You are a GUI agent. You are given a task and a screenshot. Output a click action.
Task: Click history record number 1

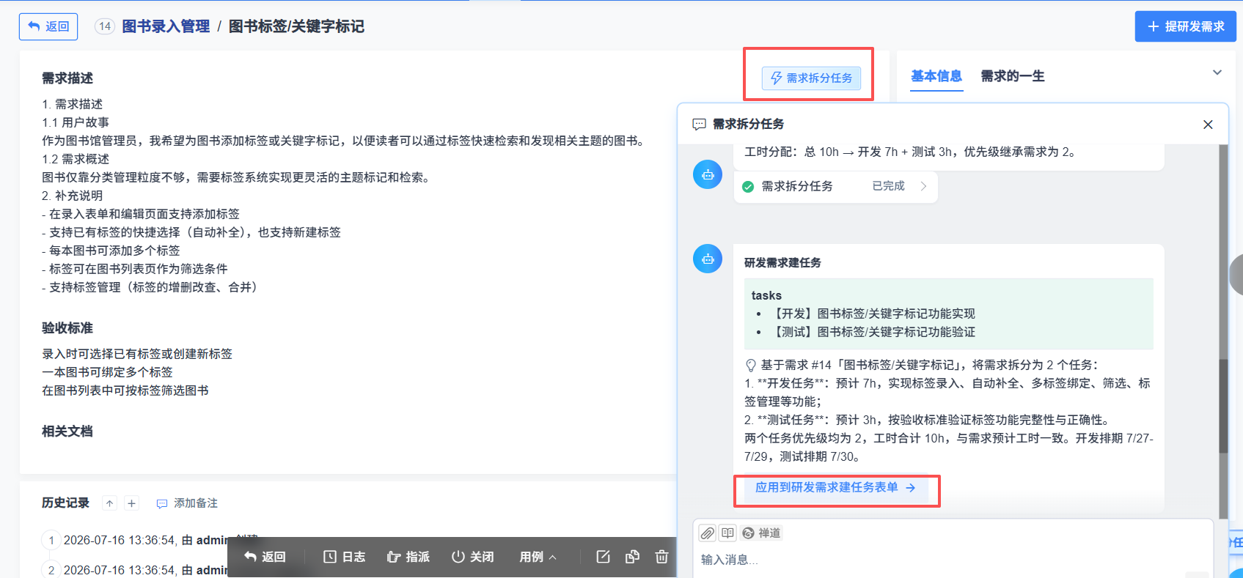click(51, 541)
